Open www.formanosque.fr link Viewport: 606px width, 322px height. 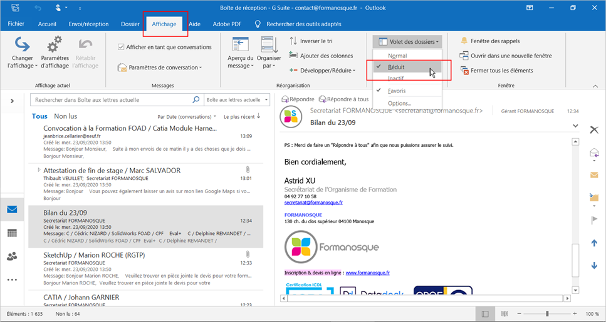pyautogui.click(x=367, y=273)
